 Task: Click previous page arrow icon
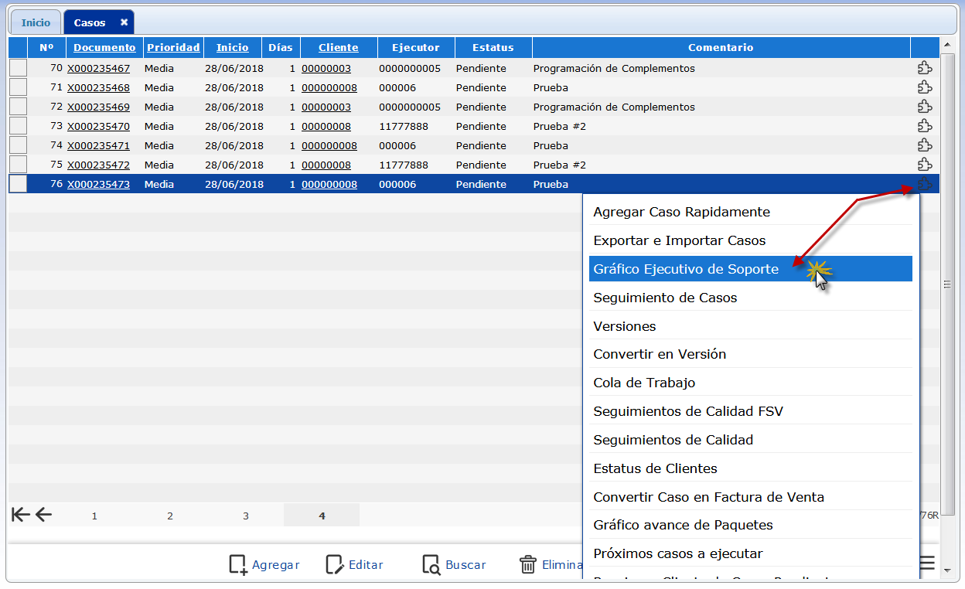[x=43, y=515]
